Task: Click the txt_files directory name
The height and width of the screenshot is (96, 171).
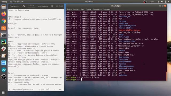Action: 124,37
